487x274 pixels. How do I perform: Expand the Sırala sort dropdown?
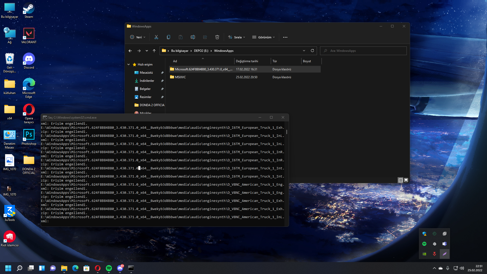[x=237, y=37]
